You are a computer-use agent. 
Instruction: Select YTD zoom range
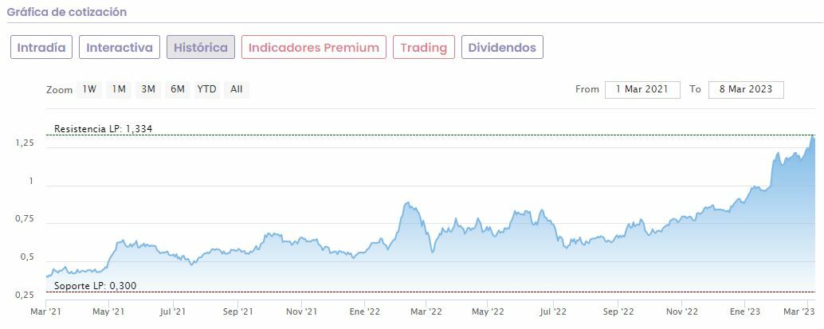click(206, 89)
